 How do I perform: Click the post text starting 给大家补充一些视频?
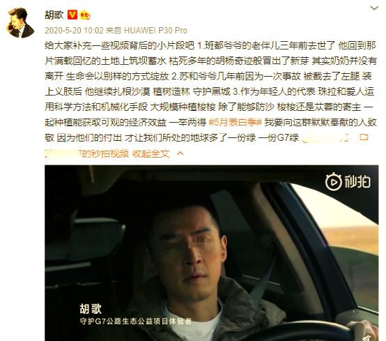click(210, 91)
